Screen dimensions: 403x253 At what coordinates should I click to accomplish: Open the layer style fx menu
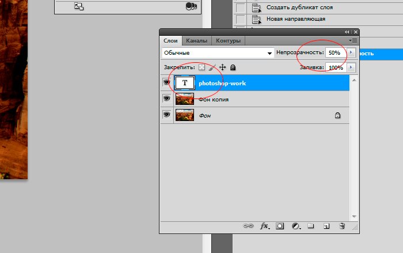(265, 226)
